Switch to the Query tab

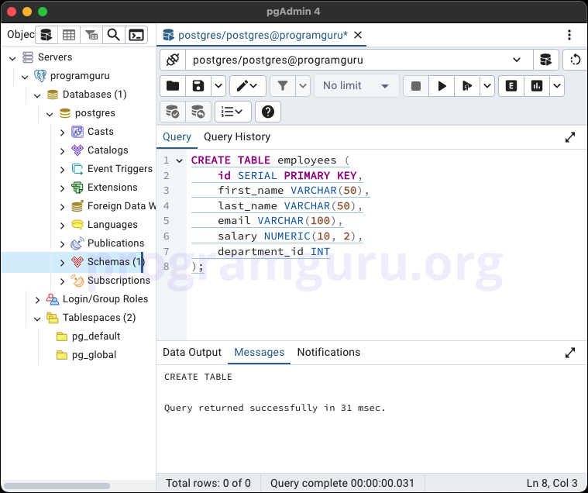point(177,137)
